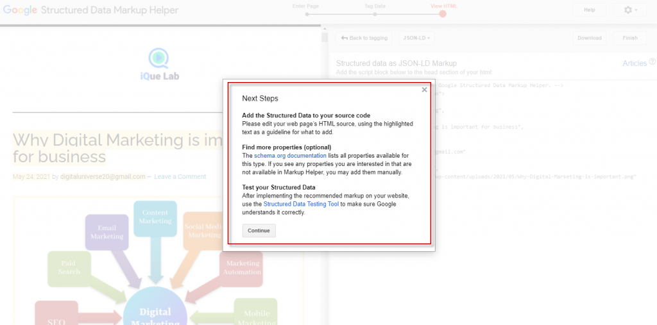Open the Structured Data Testing Tool link
This screenshot has height=325, width=657.
[x=301, y=204]
